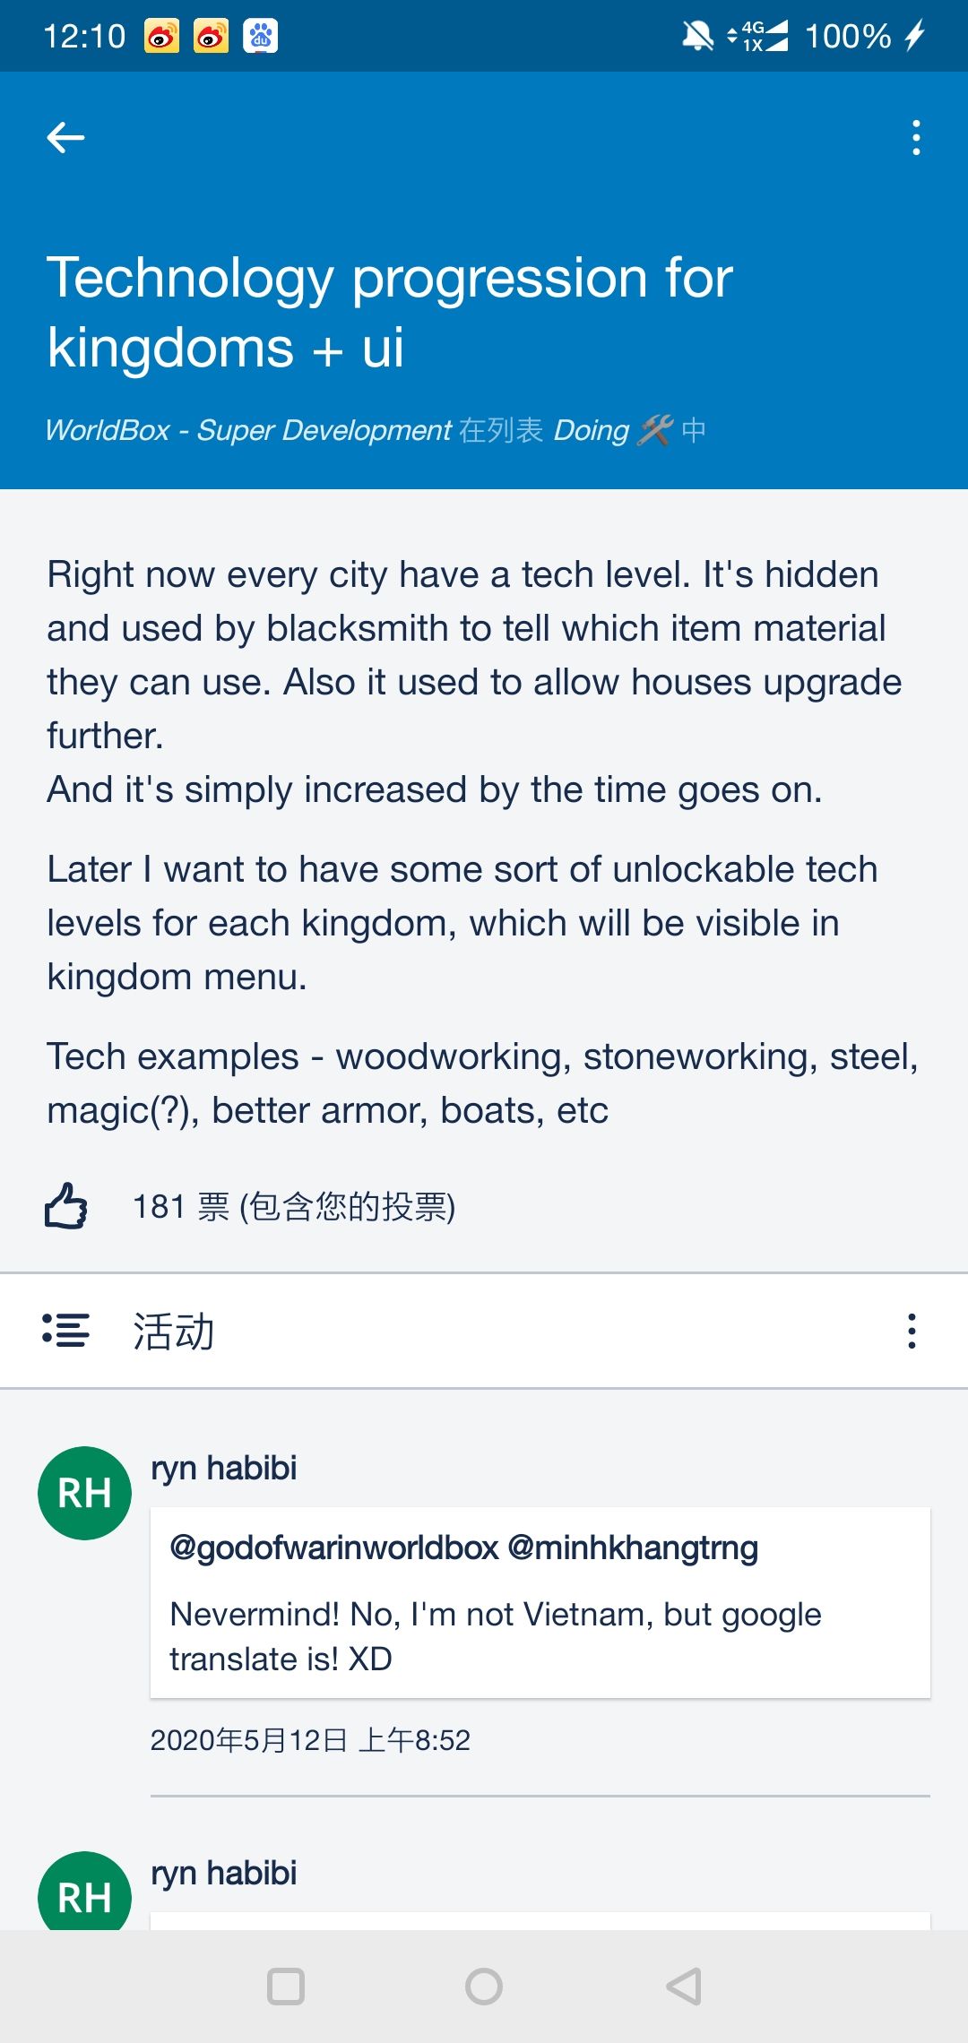Tap the card title to edit it
This screenshot has height=2043, width=968.
[x=389, y=309]
